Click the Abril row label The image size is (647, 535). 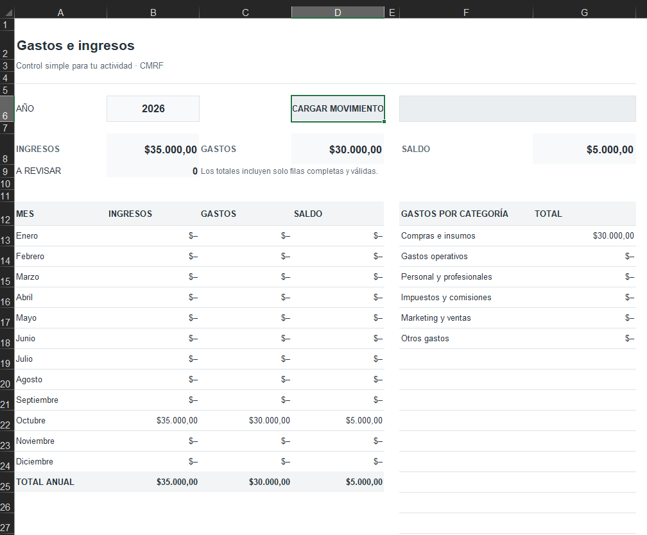(x=24, y=297)
